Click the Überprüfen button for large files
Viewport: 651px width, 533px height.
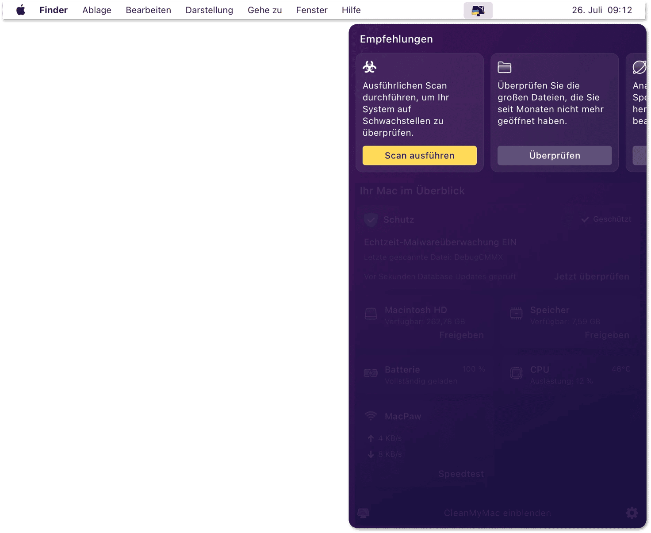click(555, 155)
